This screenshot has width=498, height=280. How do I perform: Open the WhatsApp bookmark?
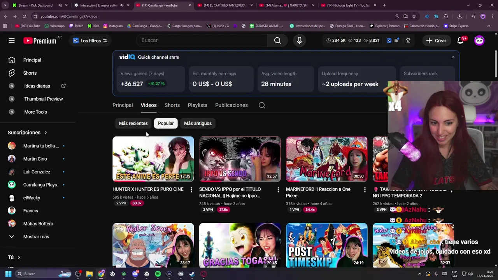[x=54, y=26]
